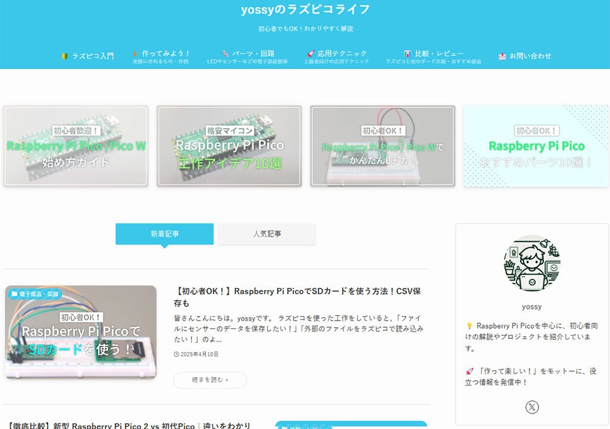The height and width of the screenshot is (429, 610).
Task: Open the 応用テクニック menu item
Action: (337, 57)
